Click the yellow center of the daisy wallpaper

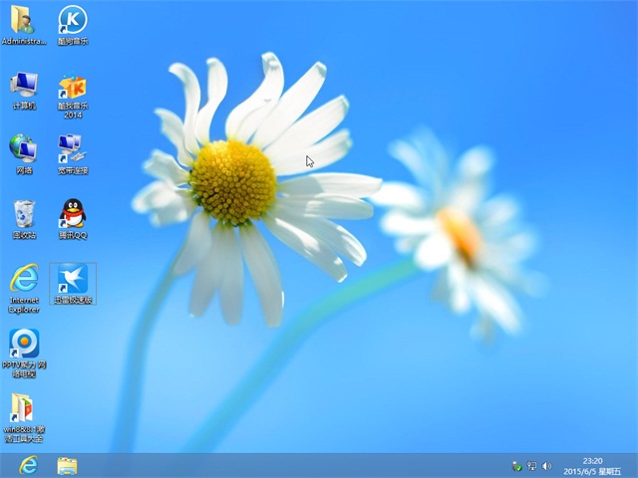pyautogui.click(x=232, y=180)
